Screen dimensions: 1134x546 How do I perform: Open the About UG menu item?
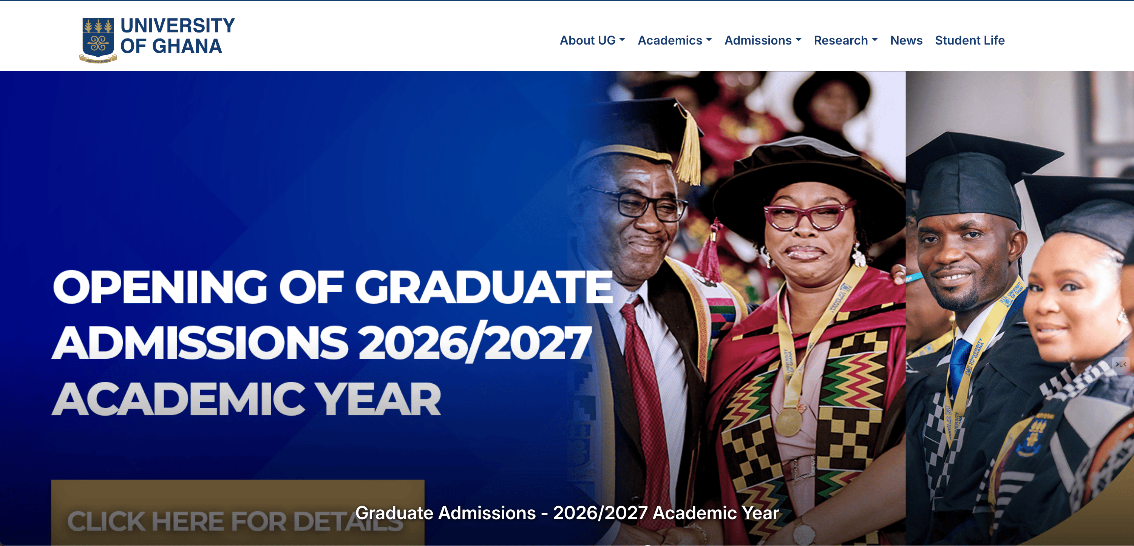(588, 40)
